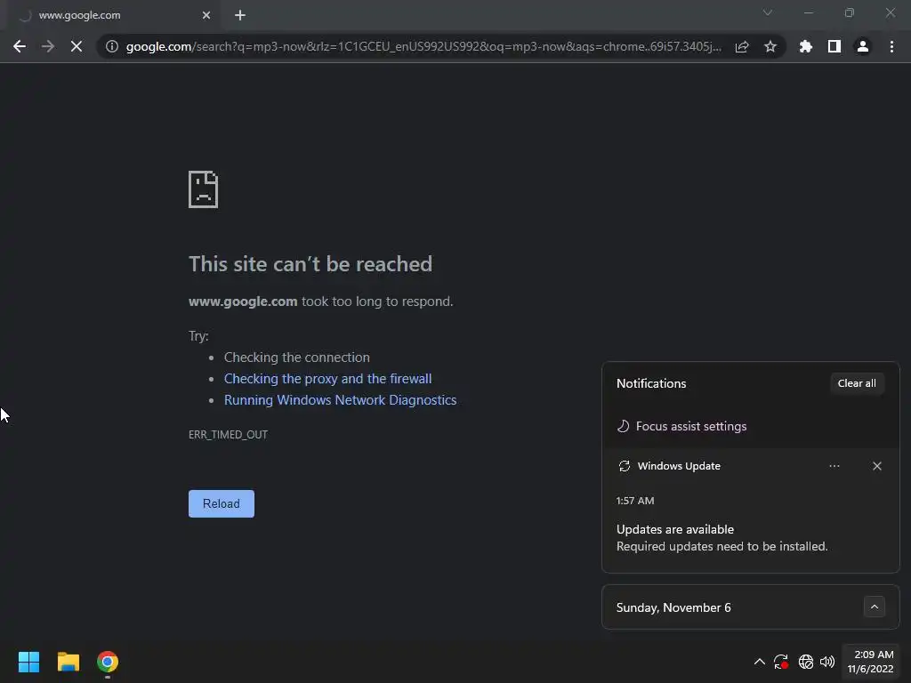
Task: Click the Windows Update tray icon
Action: [x=781, y=662]
